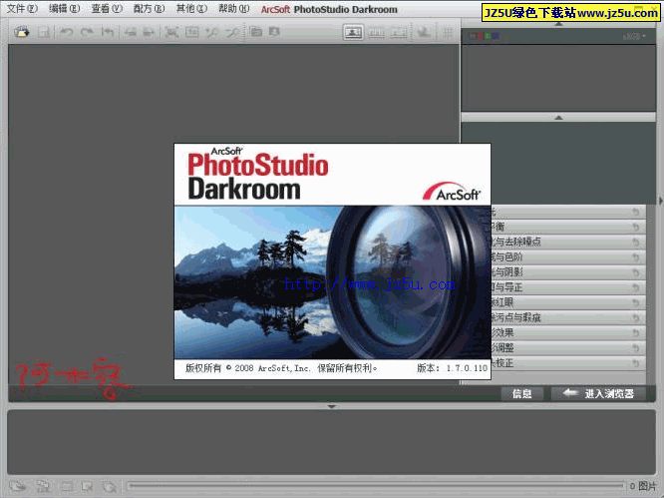Click the undo arrow icon
The image size is (664, 498).
tap(67, 32)
